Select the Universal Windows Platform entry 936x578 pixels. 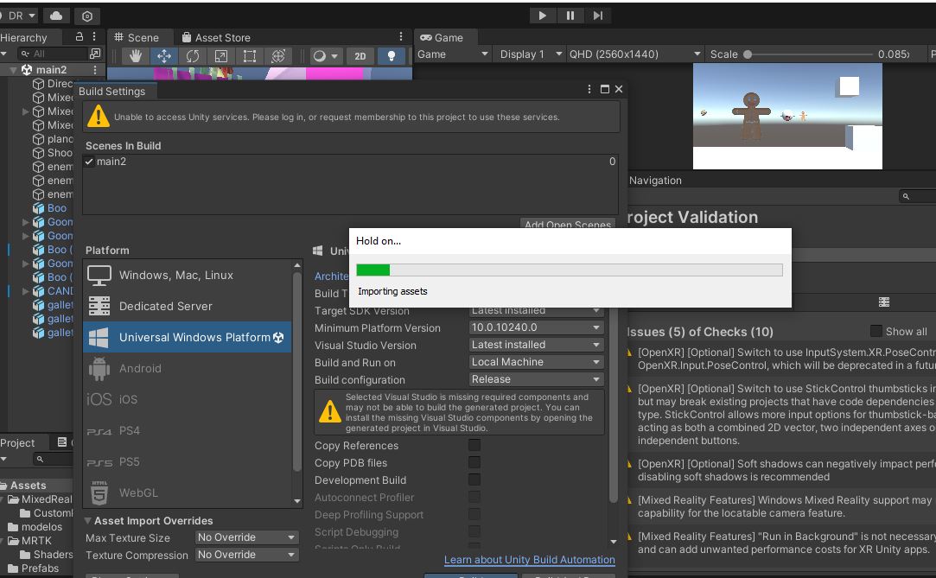188,337
